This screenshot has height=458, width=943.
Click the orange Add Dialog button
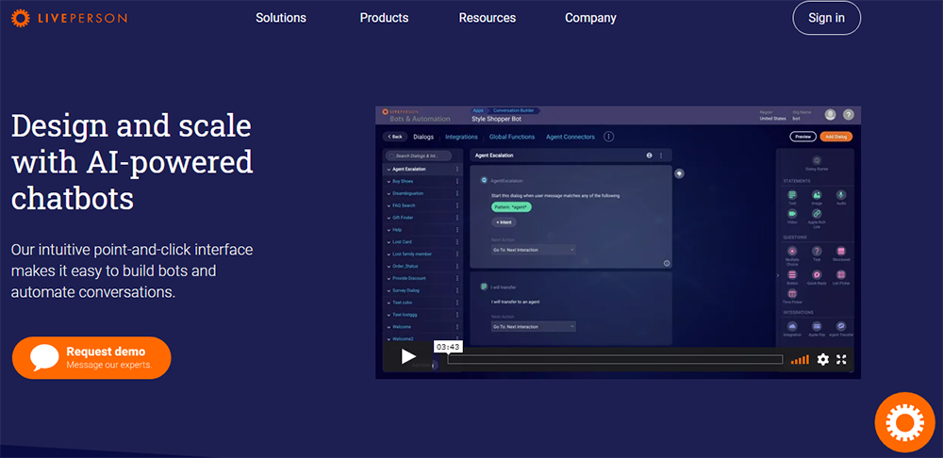point(835,137)
